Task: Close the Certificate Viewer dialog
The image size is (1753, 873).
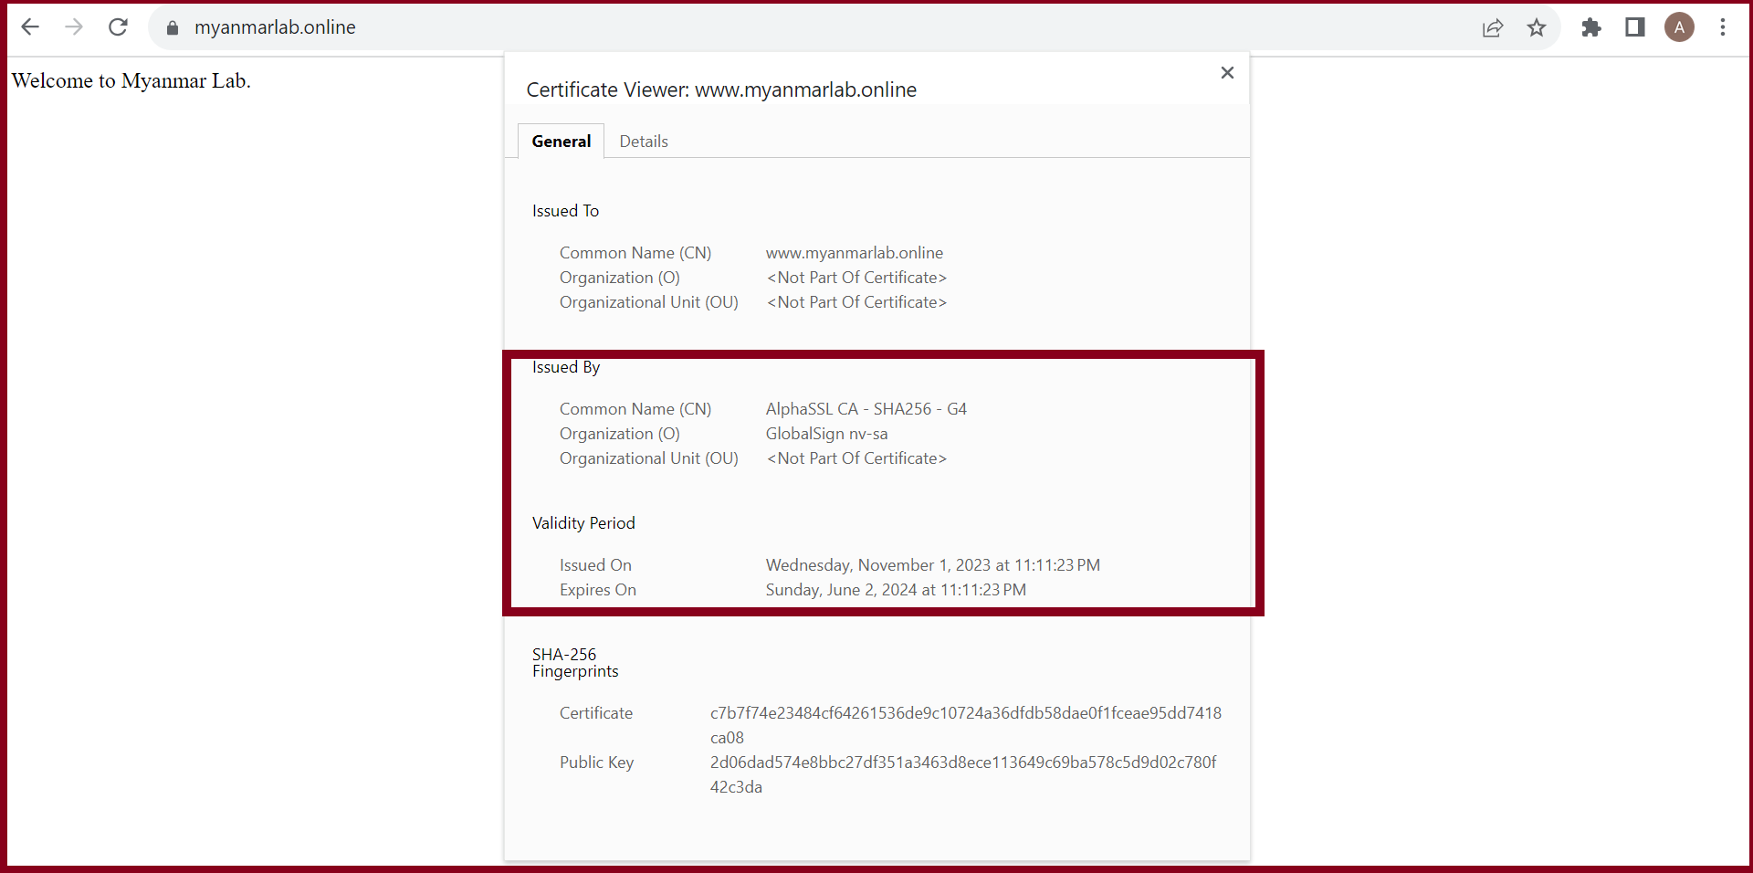Action: (x=1227, y=72)
